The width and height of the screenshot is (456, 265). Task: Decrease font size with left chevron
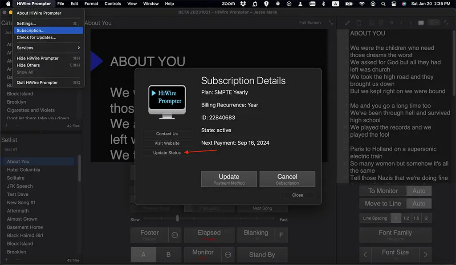[365, 254]
